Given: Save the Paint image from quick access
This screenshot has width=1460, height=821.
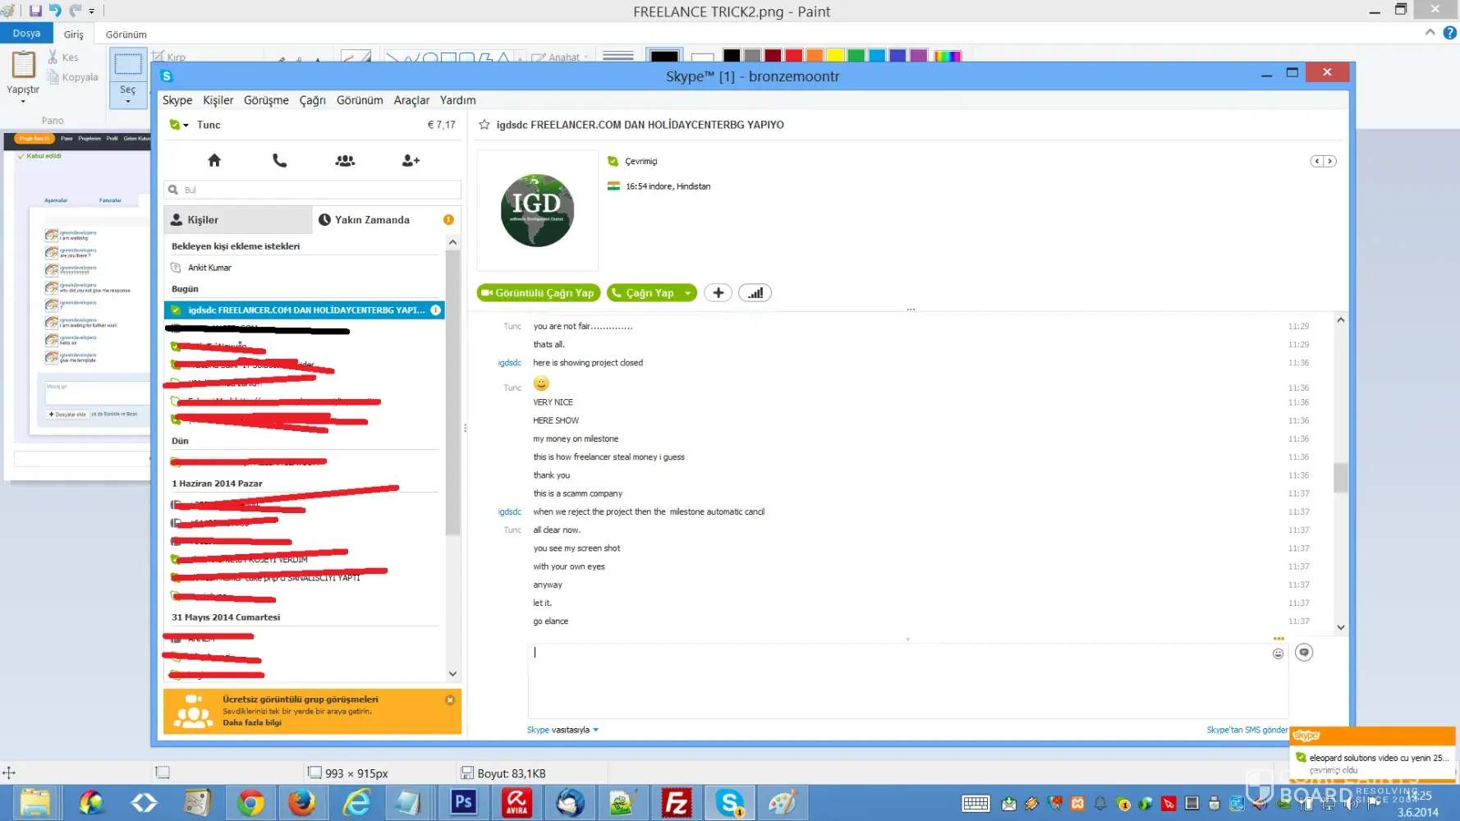Looking at the screenshot, I should [x=35, y=11].
